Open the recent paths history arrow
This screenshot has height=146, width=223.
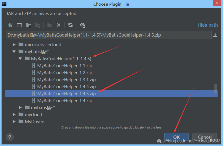coord(215,35)
